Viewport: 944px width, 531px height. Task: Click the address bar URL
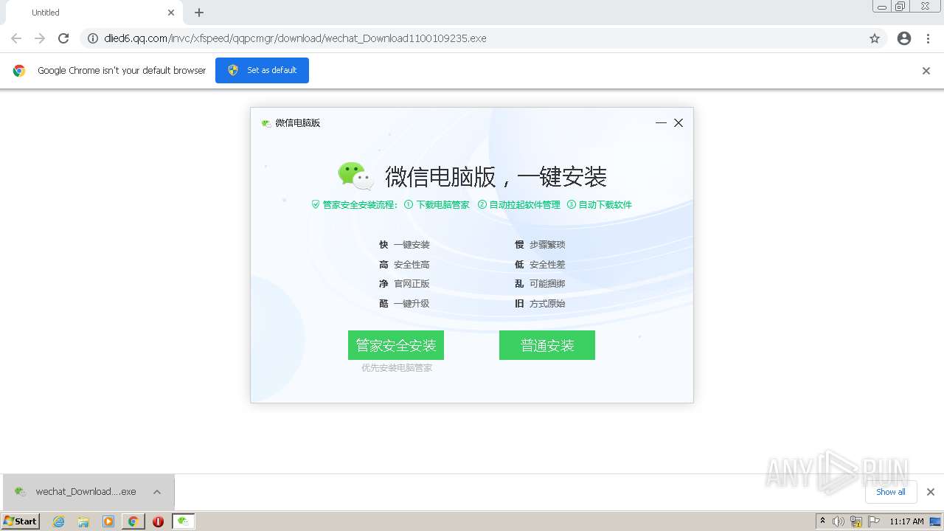click(x=295, y=38)
